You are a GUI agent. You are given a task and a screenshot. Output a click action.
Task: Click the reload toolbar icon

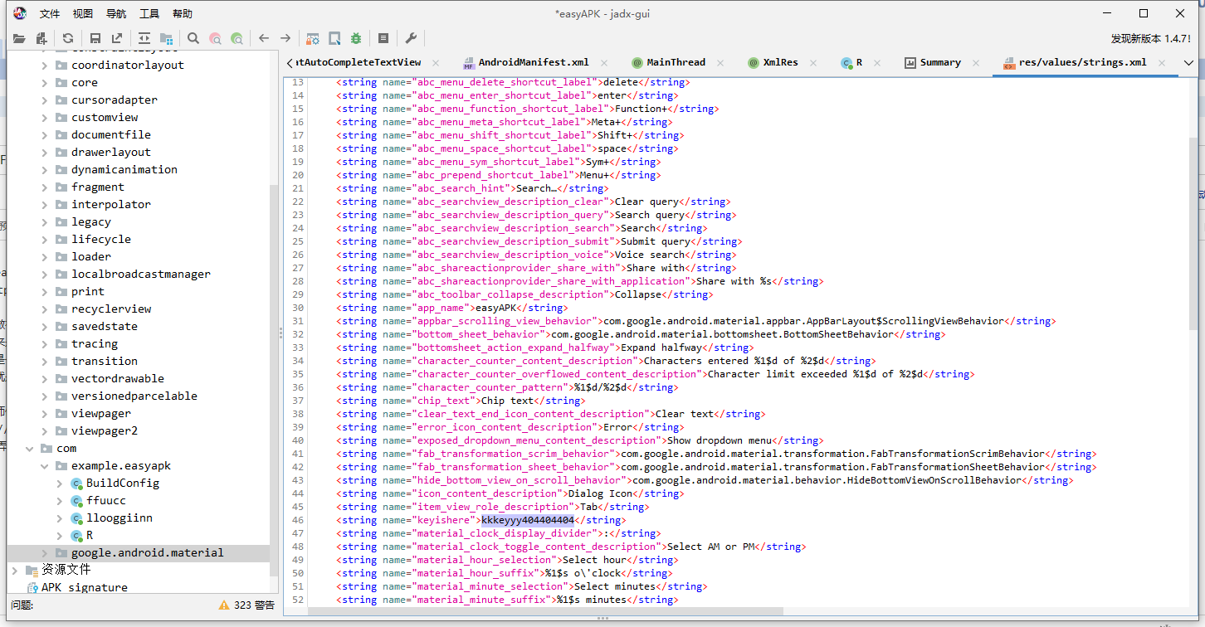[68, 38]
